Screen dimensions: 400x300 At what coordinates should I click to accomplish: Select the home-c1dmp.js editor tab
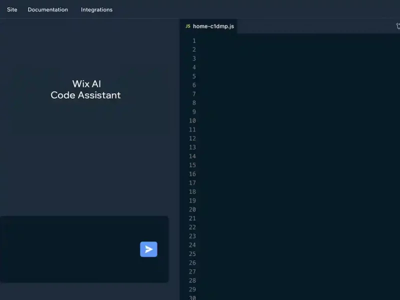208,26
